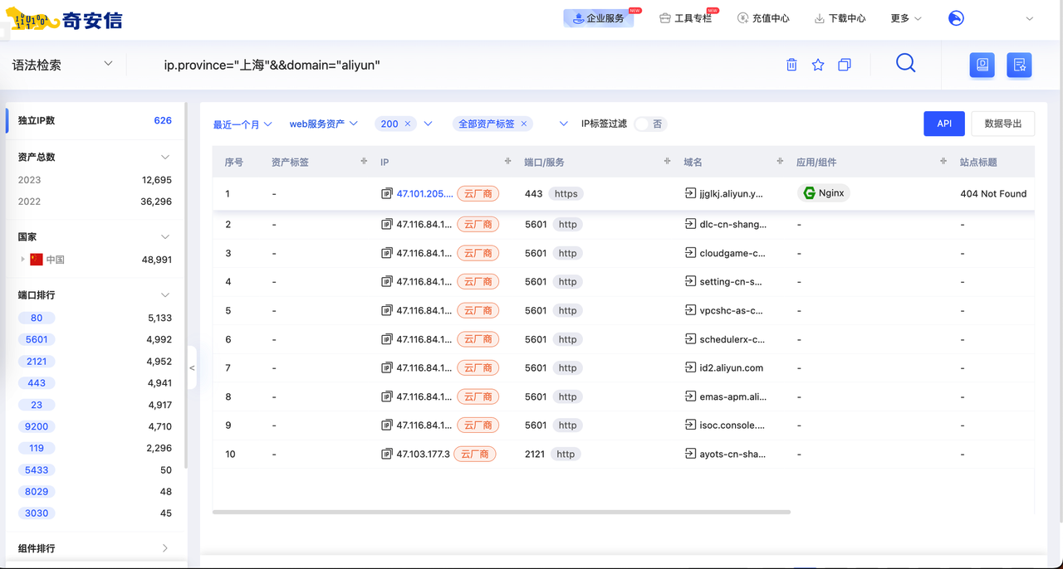Click the horizontal table scrollbar
The width and height of the screenshot is (1063, 569).
coord(502,512)
